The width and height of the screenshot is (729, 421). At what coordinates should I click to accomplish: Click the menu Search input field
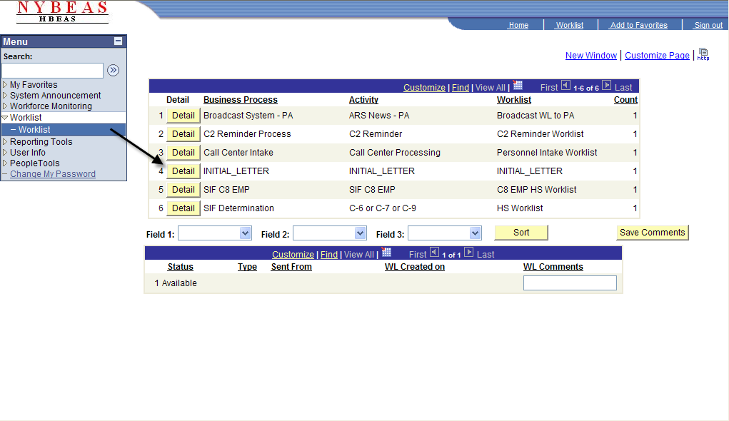click(53, 71)
